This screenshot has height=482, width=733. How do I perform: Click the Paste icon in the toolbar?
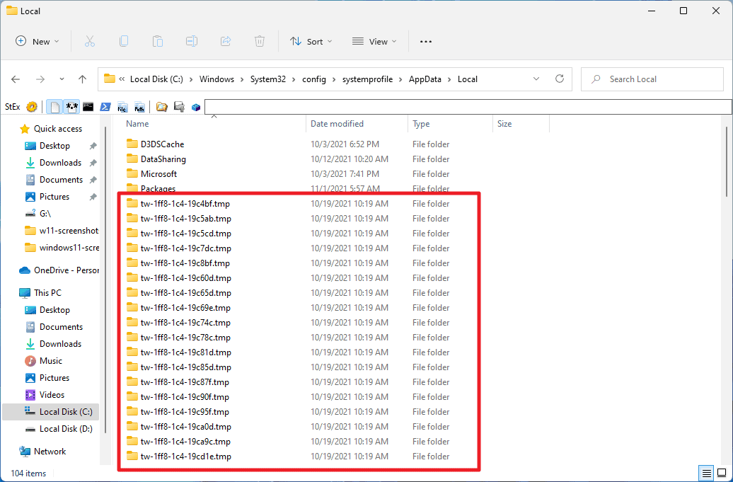[157, 41]
